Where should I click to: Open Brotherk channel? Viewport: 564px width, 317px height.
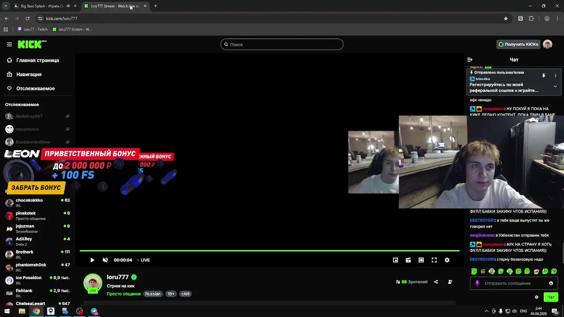[x=37, y=254]
